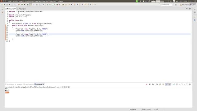Open the Display Selected Console dropdown
Screen dimensions: 197x111
(x=179, y=84)
